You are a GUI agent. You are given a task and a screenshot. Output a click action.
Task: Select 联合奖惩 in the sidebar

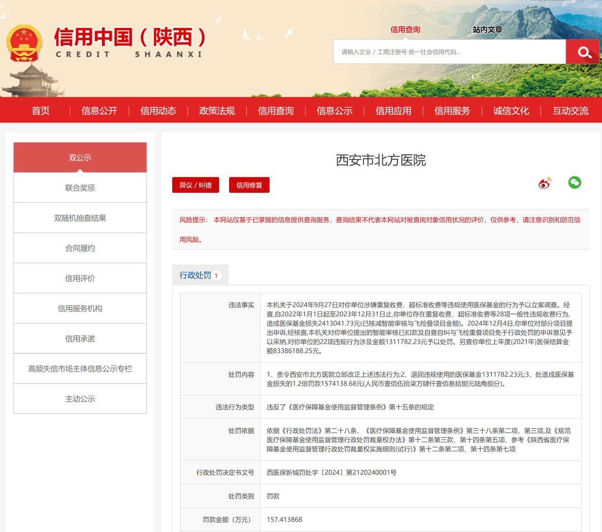(x=80, y=188)
